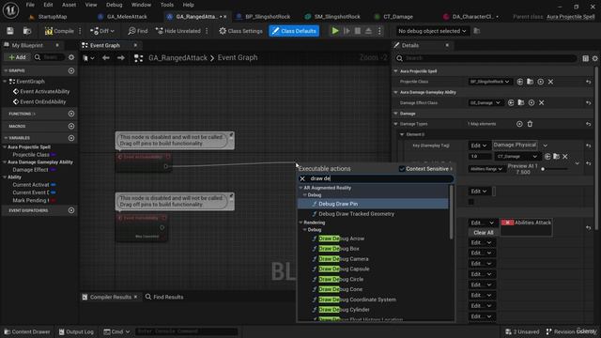Open the CT_Damage curve table dropdown
Viewport: 601px width, 338px height.
coord(516,157)
